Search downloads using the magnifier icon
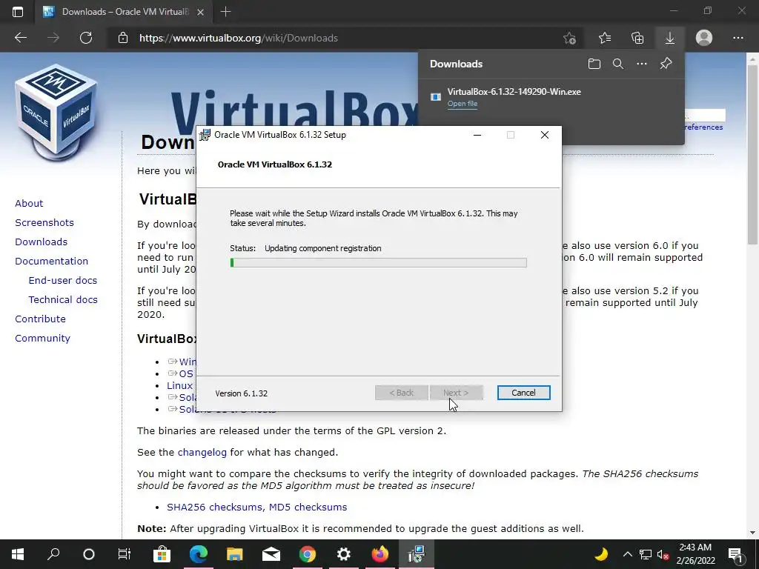This screenshot has width=759, height=569. tap(618, 64)
